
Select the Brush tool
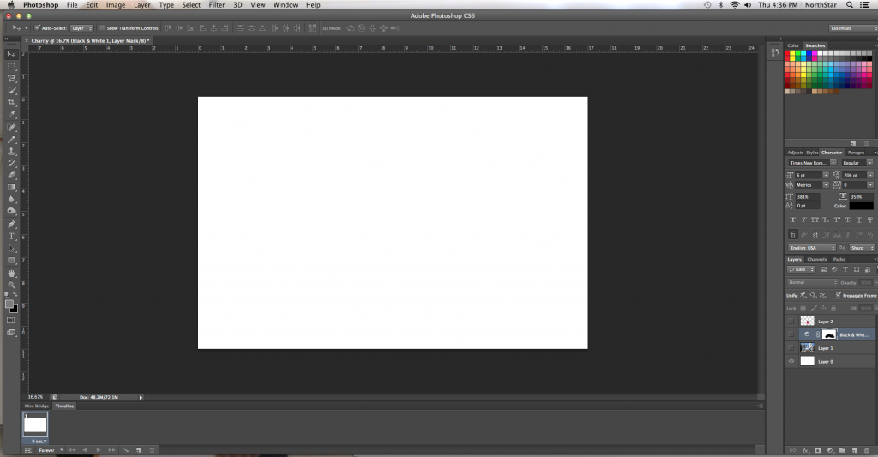click(11, 140)
